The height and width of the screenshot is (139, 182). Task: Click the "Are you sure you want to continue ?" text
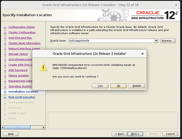(x=75, y=77)
